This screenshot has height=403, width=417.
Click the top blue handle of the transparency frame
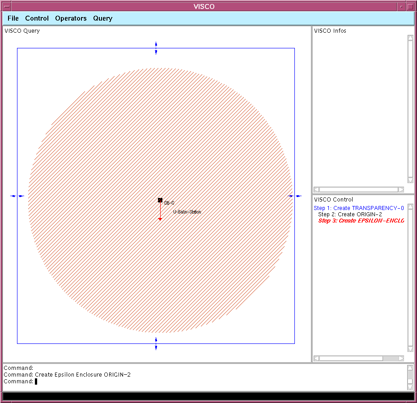click(x=156, y=48)
